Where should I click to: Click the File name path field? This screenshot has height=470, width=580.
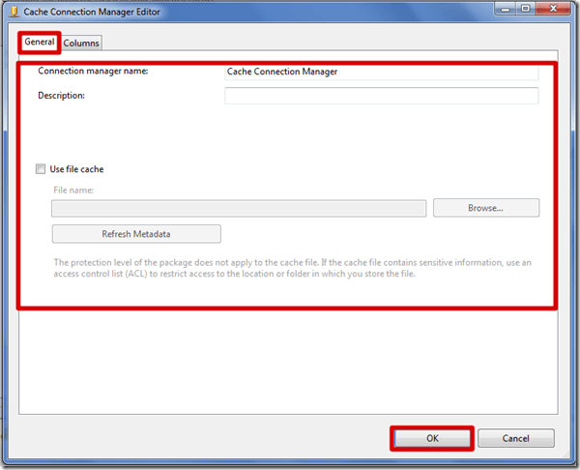point(238,208)
